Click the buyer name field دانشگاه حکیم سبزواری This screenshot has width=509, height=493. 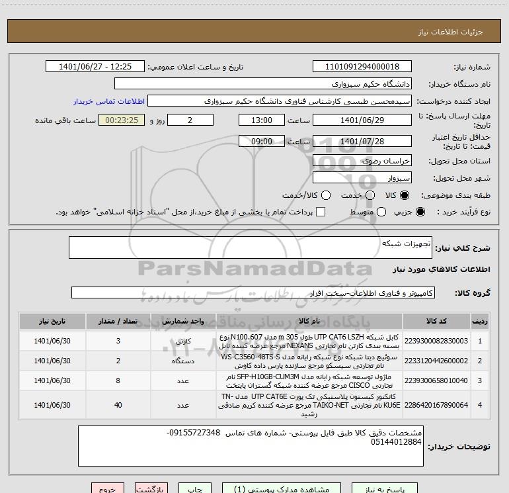[x=263, y=84]
